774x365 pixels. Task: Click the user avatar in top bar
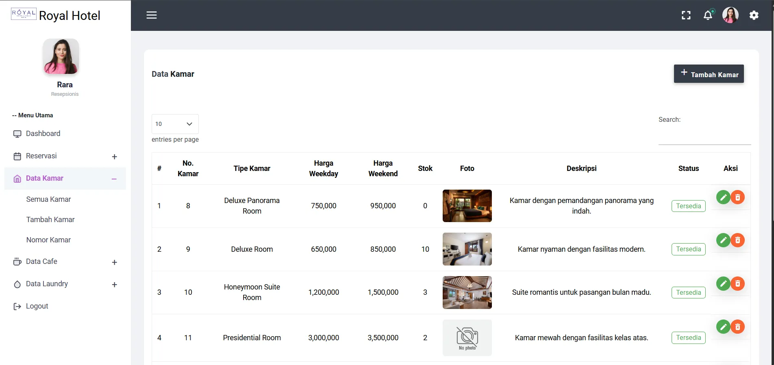pyautogui.click(x=730, y=15)
